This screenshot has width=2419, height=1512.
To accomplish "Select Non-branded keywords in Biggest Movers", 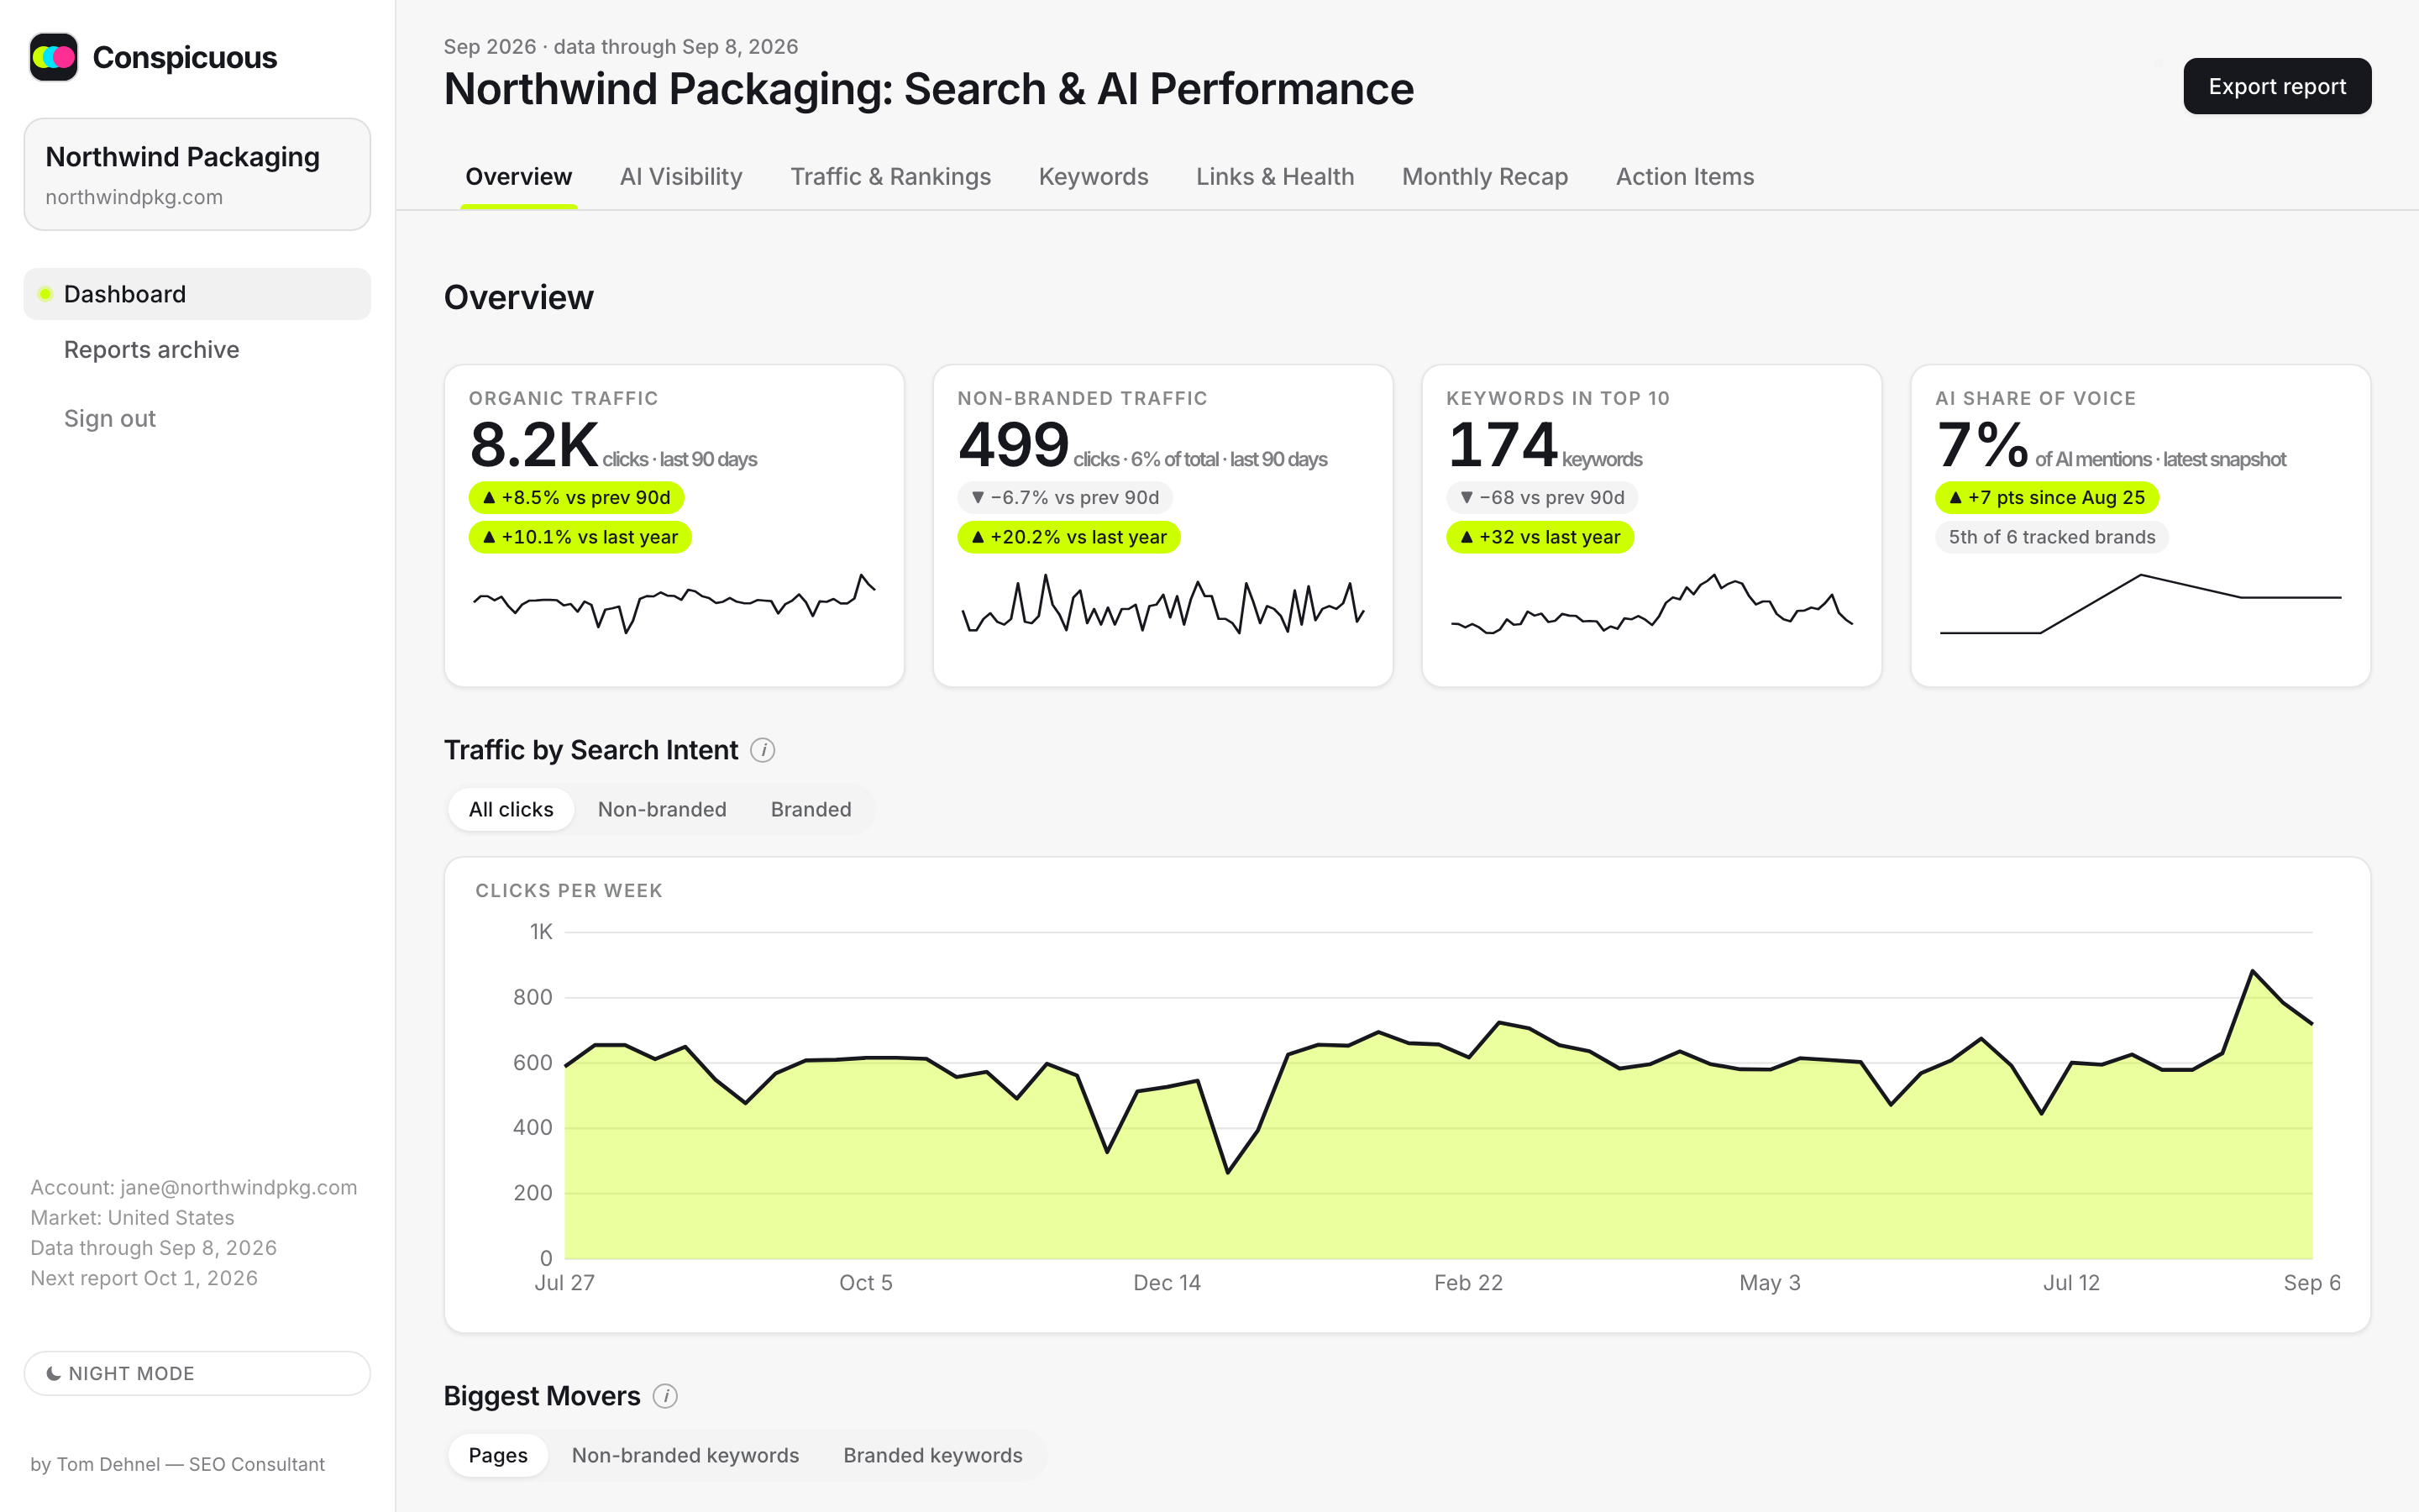I will coord(685,1455).
